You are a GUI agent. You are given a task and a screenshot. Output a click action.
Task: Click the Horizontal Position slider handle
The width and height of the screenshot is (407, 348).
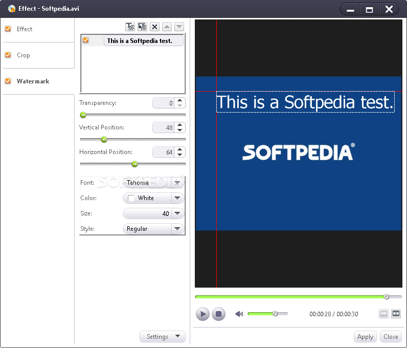[x=134, y=164]
